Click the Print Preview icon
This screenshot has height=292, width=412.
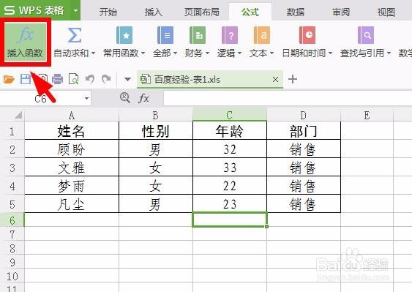(x=74, y=79)
